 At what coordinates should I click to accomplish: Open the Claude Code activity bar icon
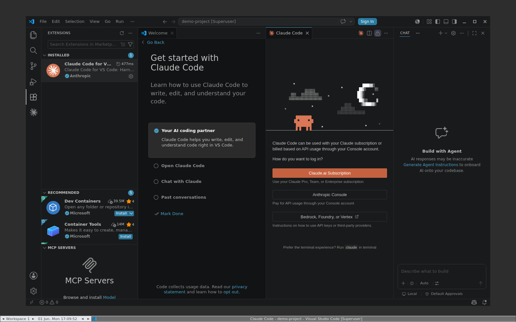point(33,112)
